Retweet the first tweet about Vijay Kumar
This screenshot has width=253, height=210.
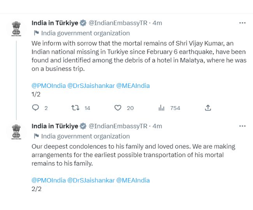[x=76, y=108]
